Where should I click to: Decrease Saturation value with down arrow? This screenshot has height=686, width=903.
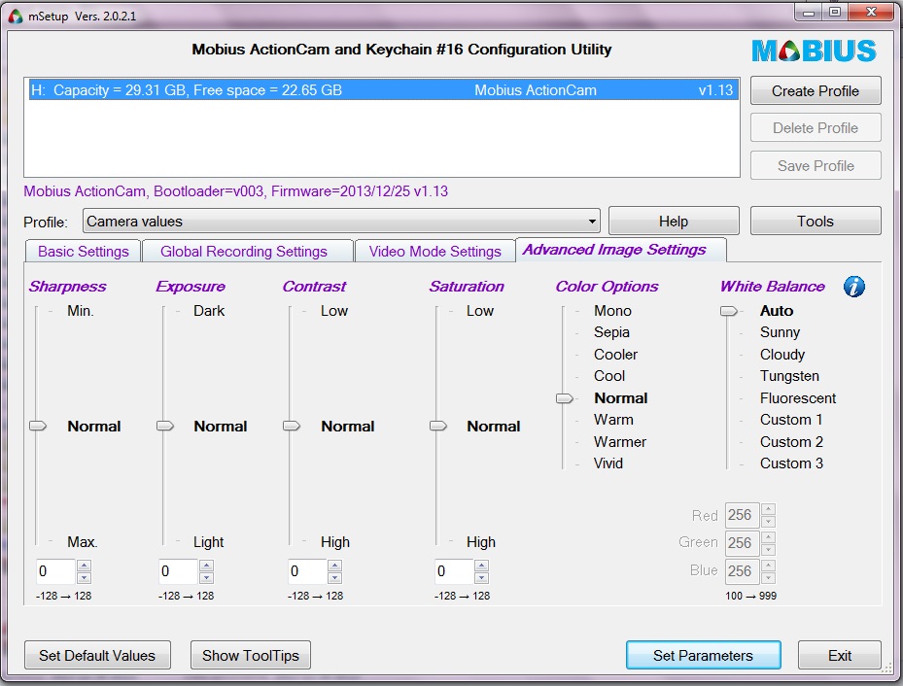click(x=481, y=577)
